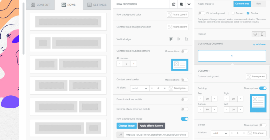Hide on desktop icon
Screen dimensions: 270x140
pyautogui.click(x=255, y=34)
